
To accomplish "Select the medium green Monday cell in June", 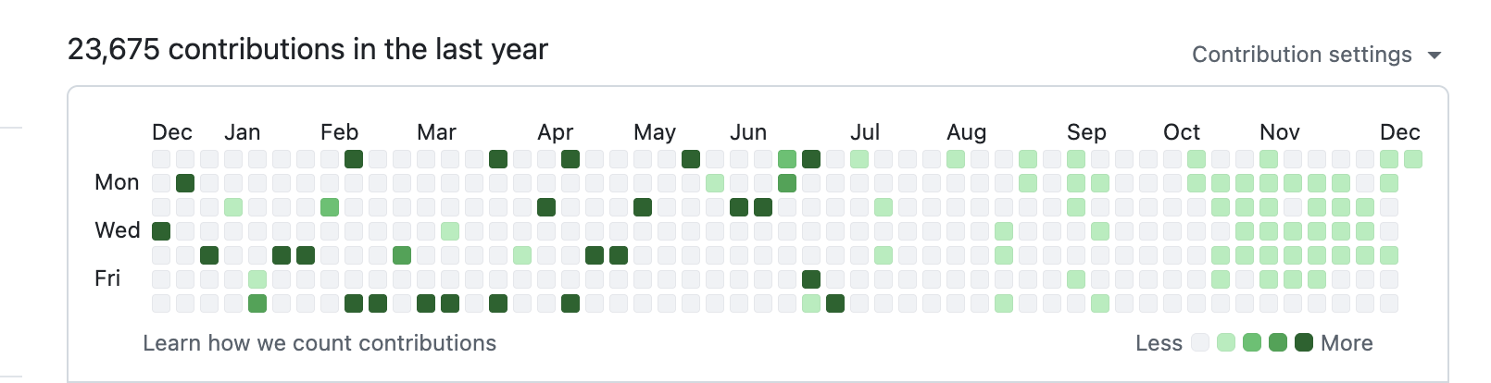I will [x=787, y=182].
